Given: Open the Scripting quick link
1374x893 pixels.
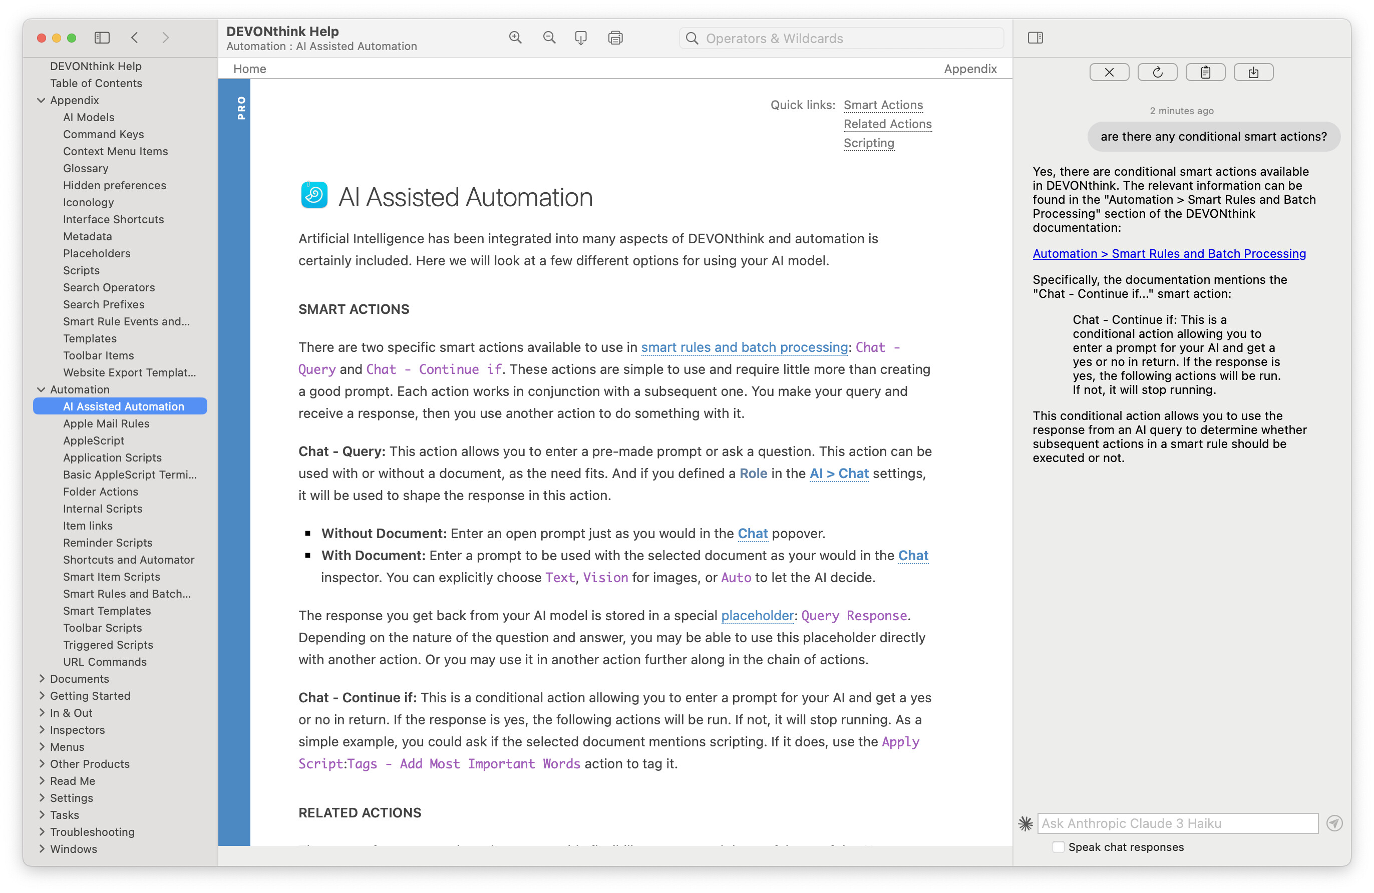Looking at the screenshot, I should [x=868, y=143].
